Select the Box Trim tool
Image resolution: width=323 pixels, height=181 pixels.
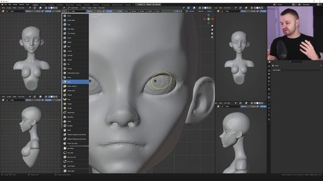[75, 162]
